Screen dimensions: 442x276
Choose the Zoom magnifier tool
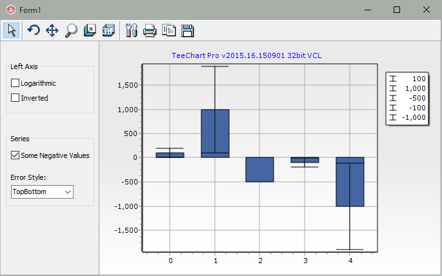click(71, 30)
